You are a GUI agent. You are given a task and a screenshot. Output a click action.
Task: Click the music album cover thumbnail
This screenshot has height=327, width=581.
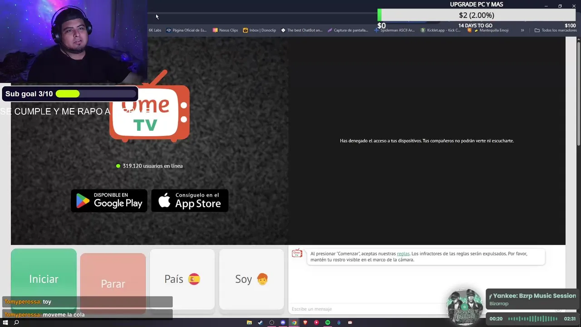click(x=465, y=307)
